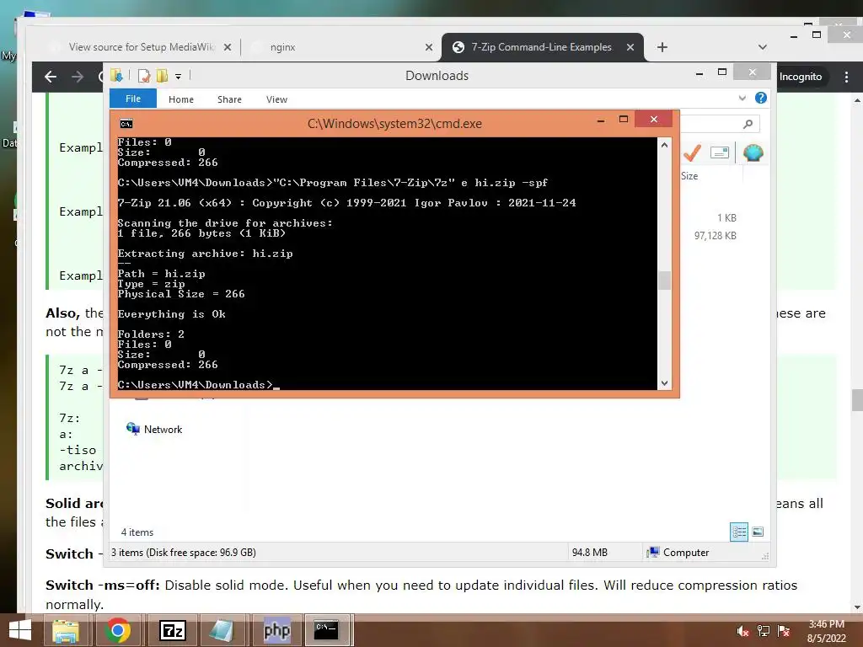Open Google Chrome from taskbar

point(118,630)
